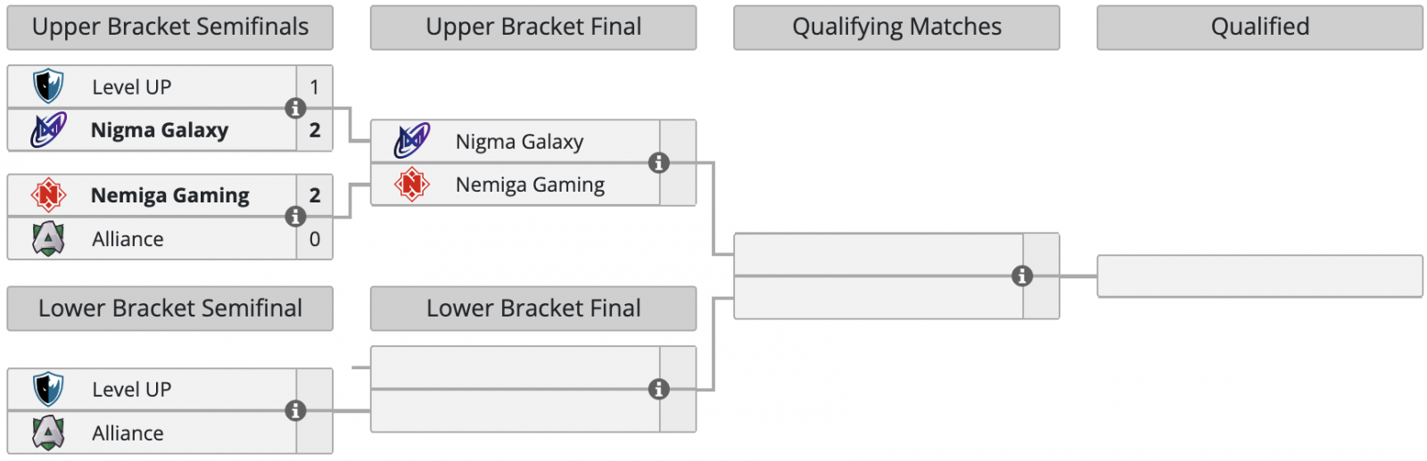This screenshot has height=461, width=1427.
Task: Open info for Nemiga Gaming vs Alliance match
Action: (295, 217)
